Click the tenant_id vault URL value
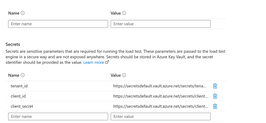Image resolution: width=266 pixels, height=123 pixels. coord(159,86)
